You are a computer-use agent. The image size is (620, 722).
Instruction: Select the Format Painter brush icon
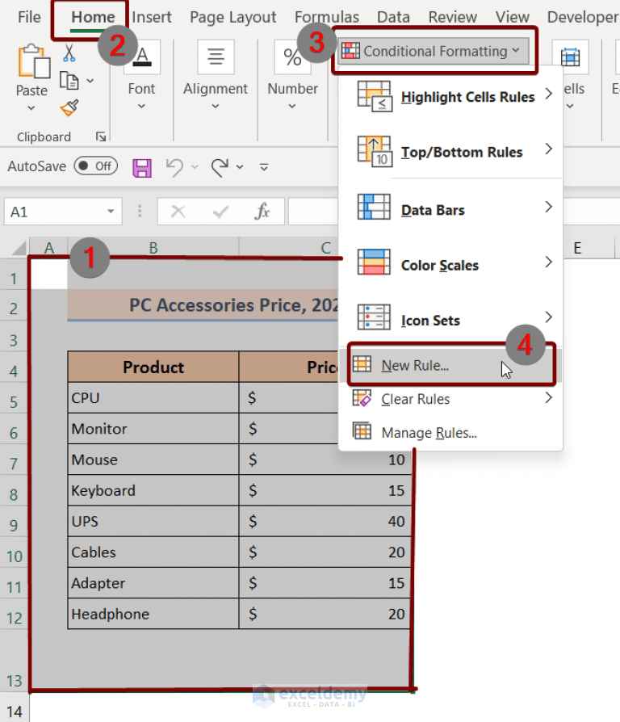click(69, 108)
